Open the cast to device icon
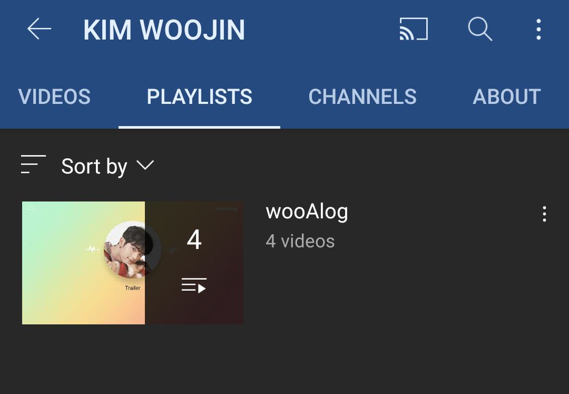 coord(414,28)
